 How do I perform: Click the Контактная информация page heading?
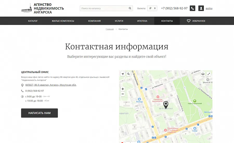(x=117, y=46)
